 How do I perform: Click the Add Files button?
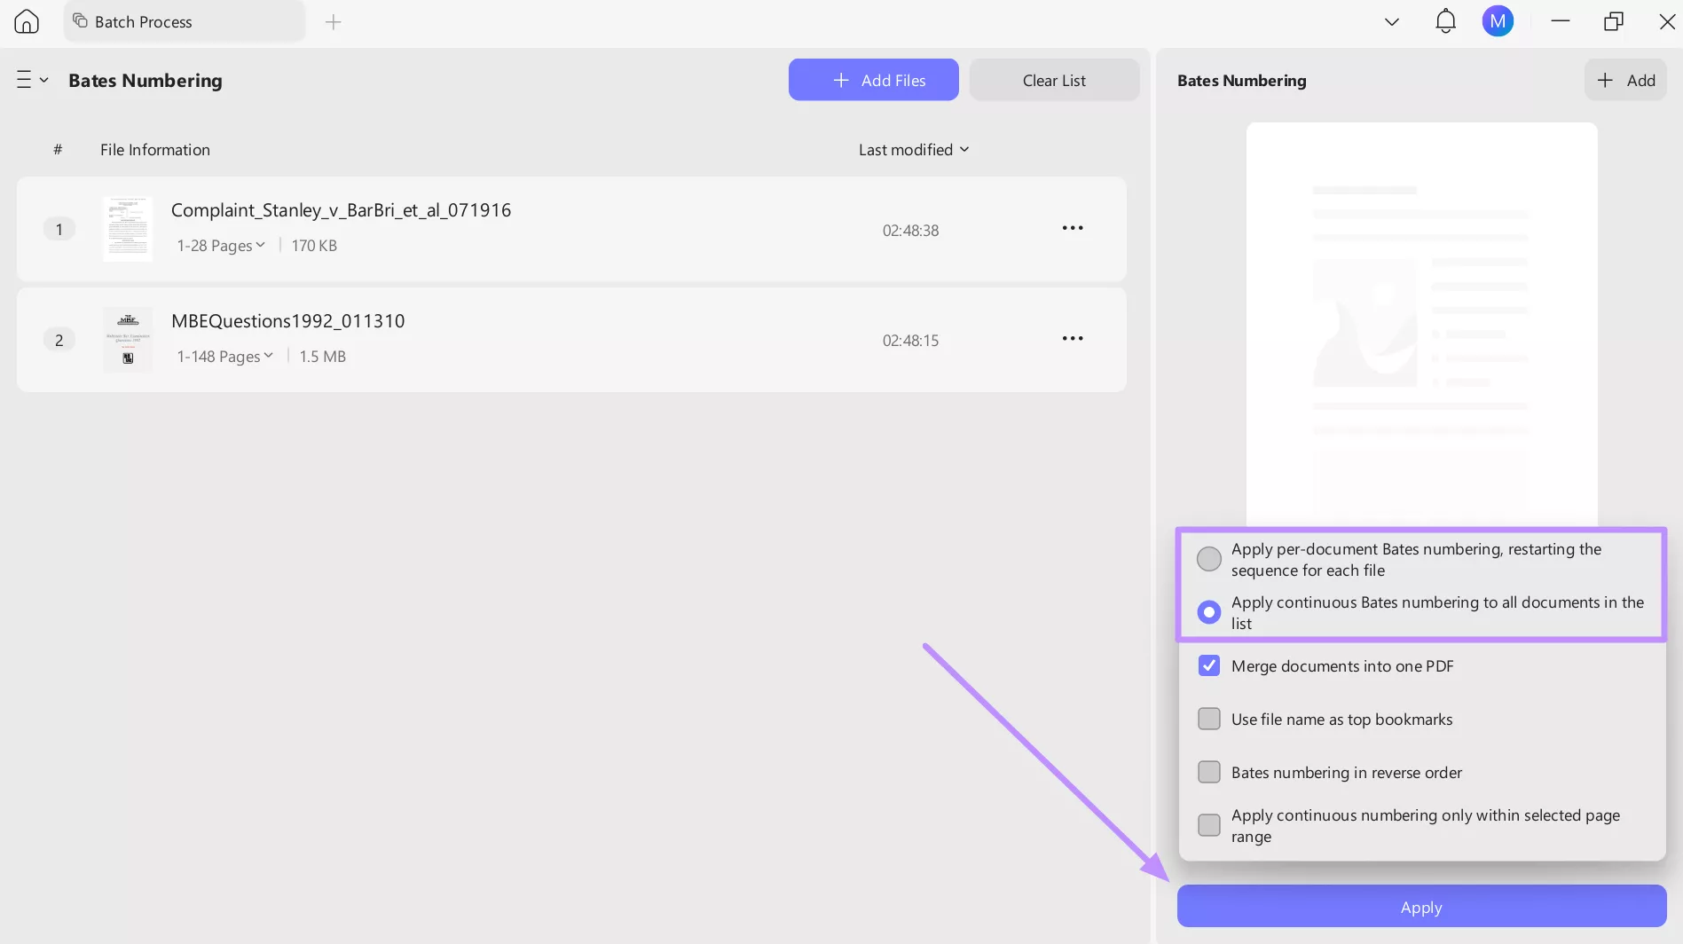pyautogui.click(x=873, y=79)
